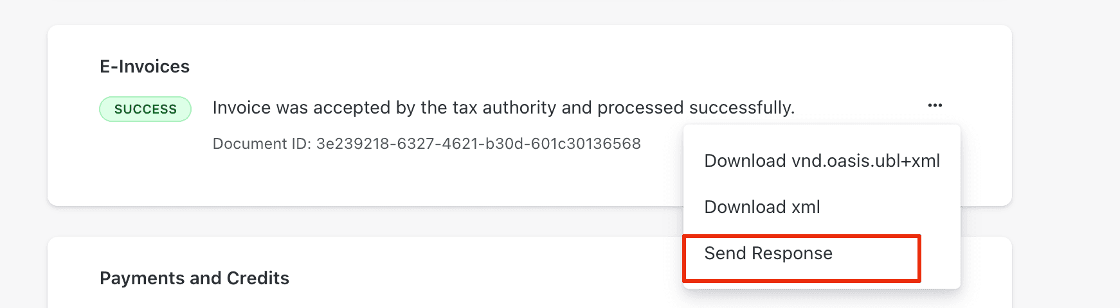Click the green SUCCESS status badge
Screen dimensions: 1120x308
(145, 109)
